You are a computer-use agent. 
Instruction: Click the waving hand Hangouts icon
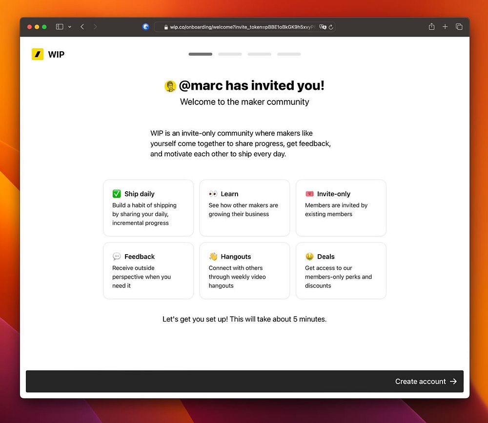[213, 256]
